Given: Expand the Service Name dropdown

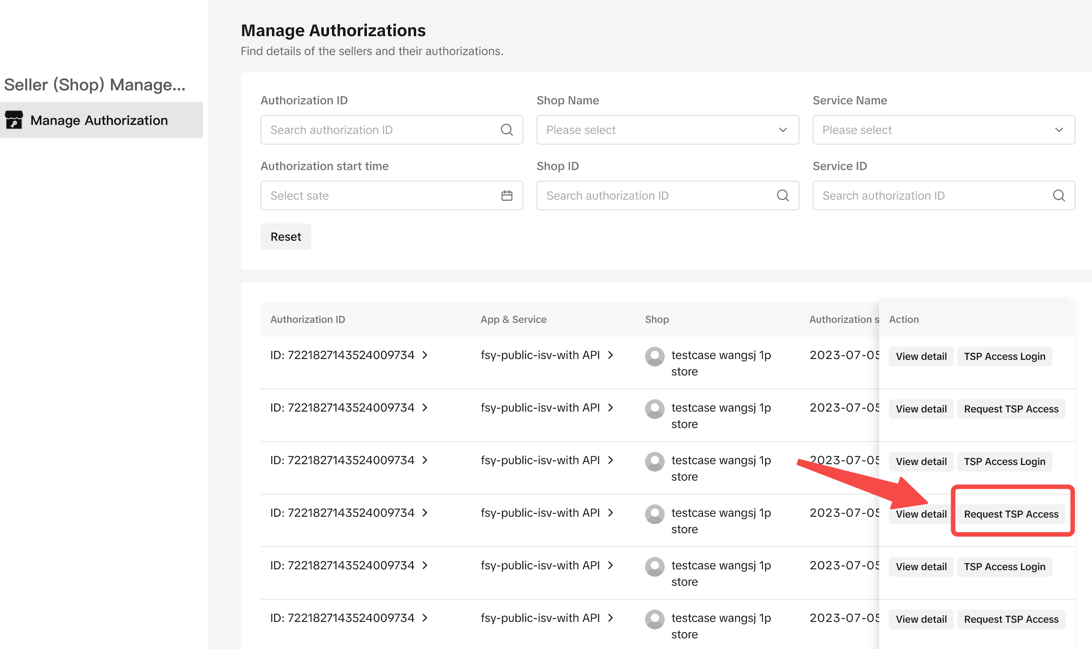Looking at the screenshot, I should click(943, 130).
